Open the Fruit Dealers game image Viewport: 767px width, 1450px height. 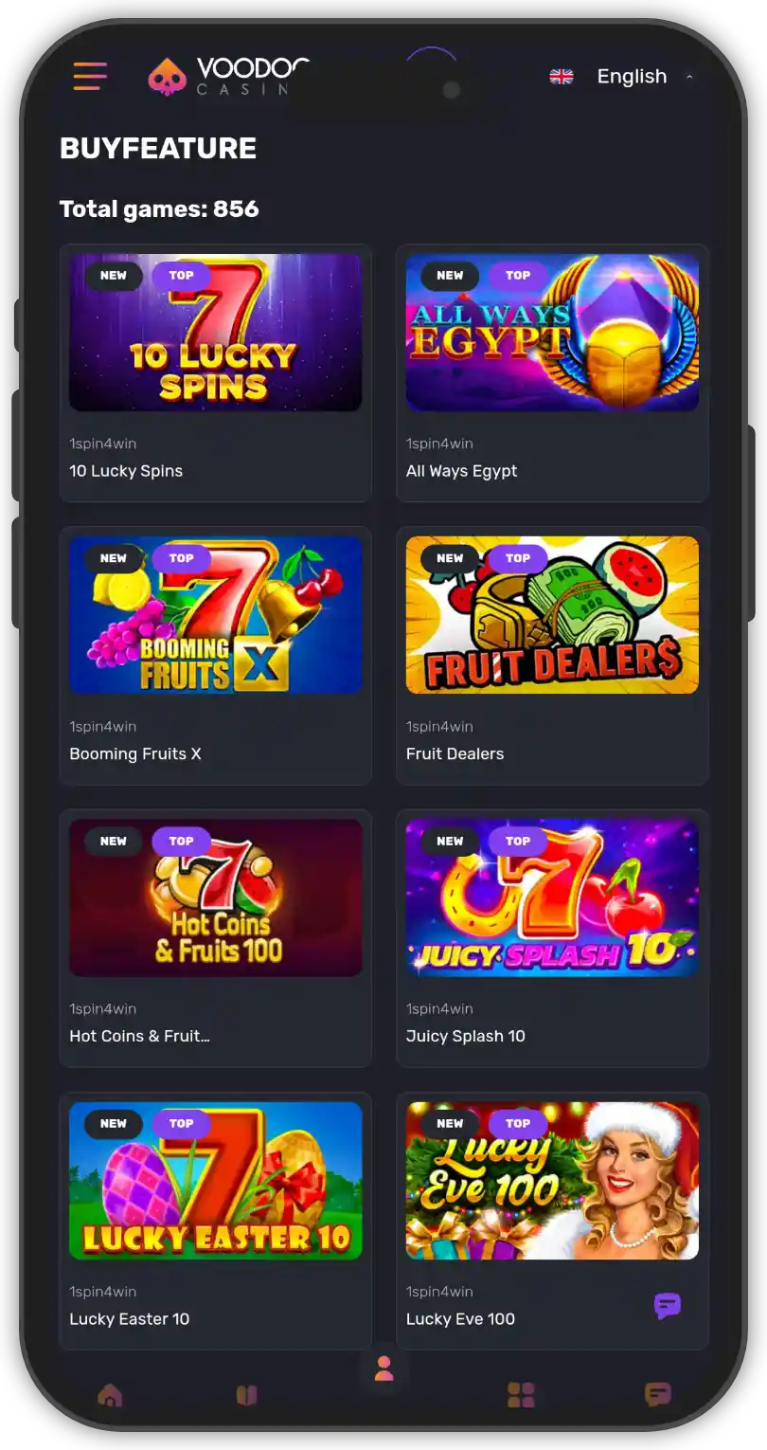(x=552, y=615)
